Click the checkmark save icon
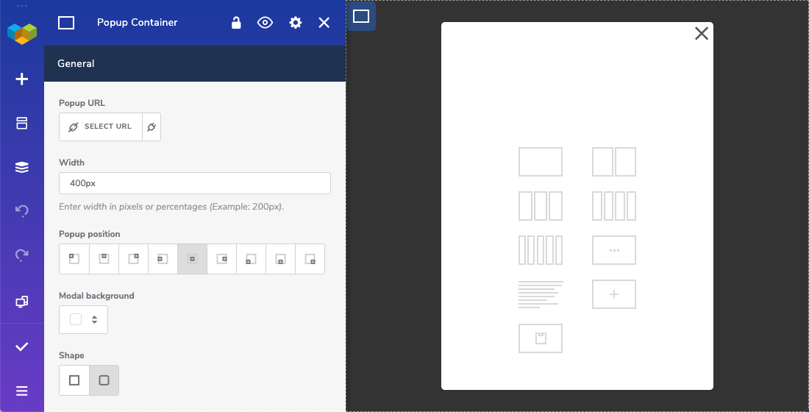 tap(22, 347)
